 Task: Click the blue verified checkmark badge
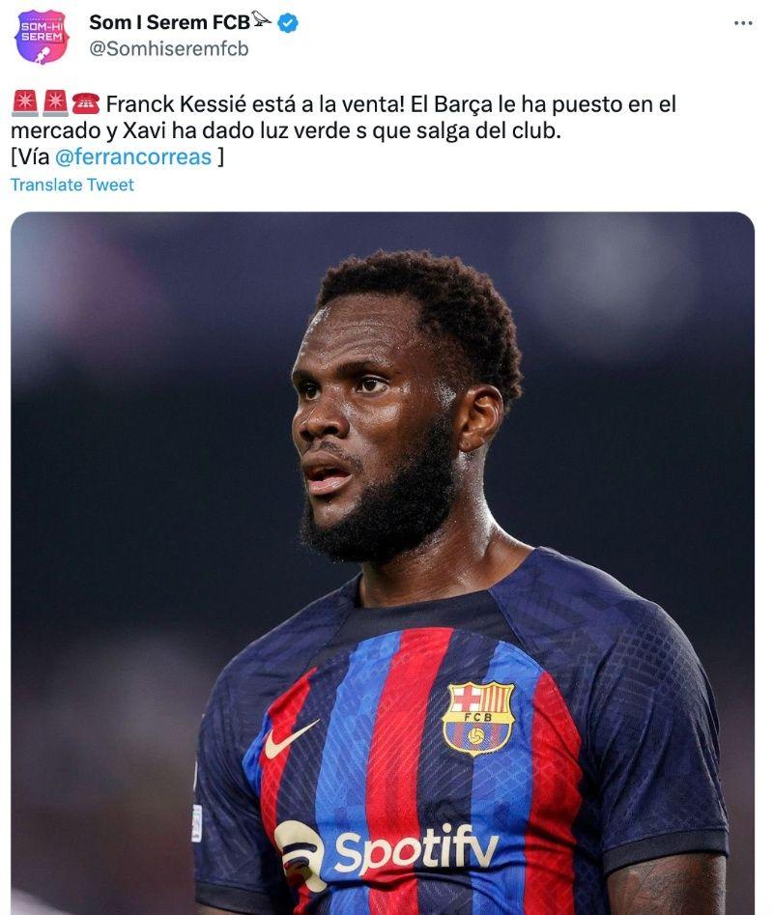(287, 23)
